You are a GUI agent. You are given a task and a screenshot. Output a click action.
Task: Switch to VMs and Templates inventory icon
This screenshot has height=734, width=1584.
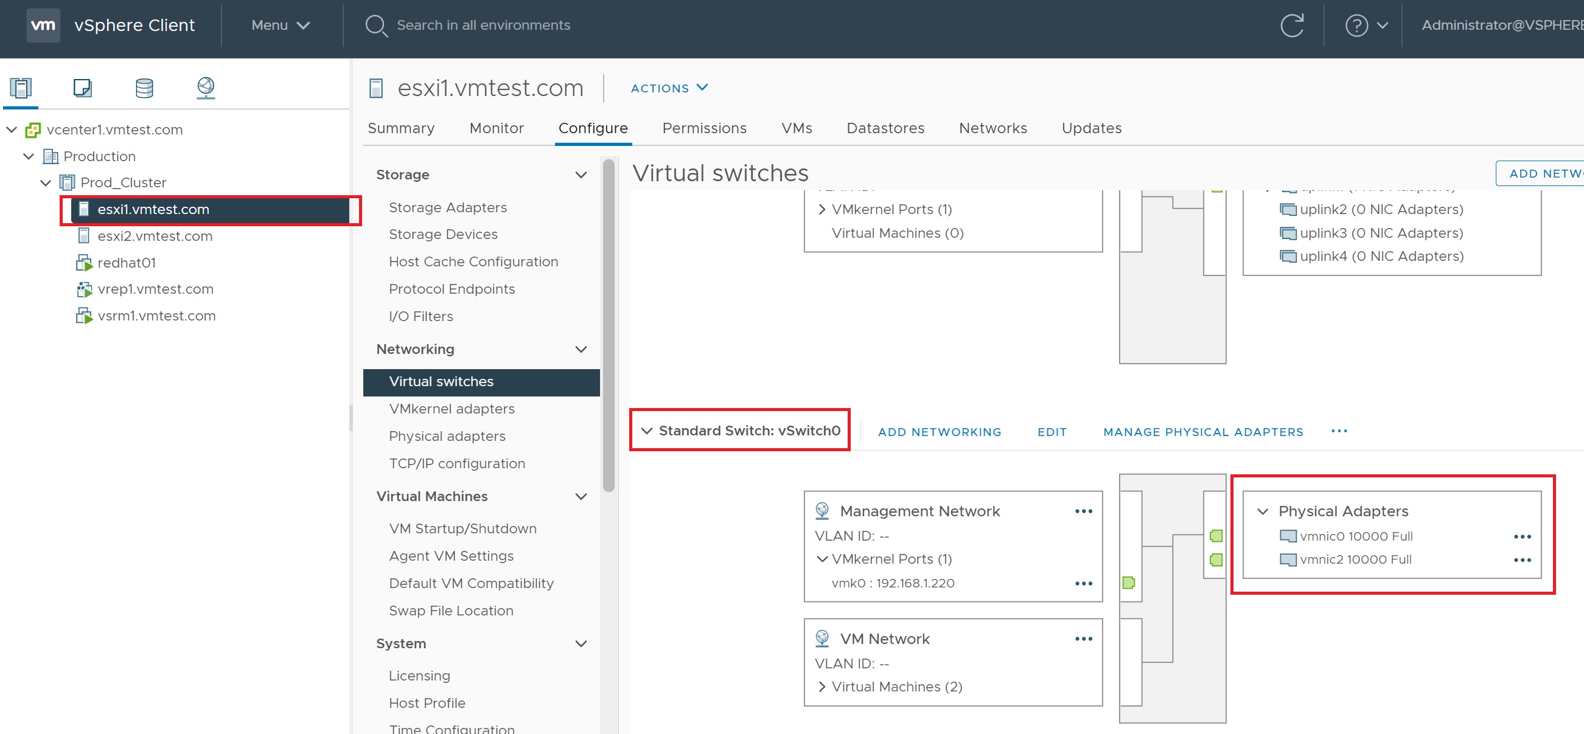click(x=82, y=88)
